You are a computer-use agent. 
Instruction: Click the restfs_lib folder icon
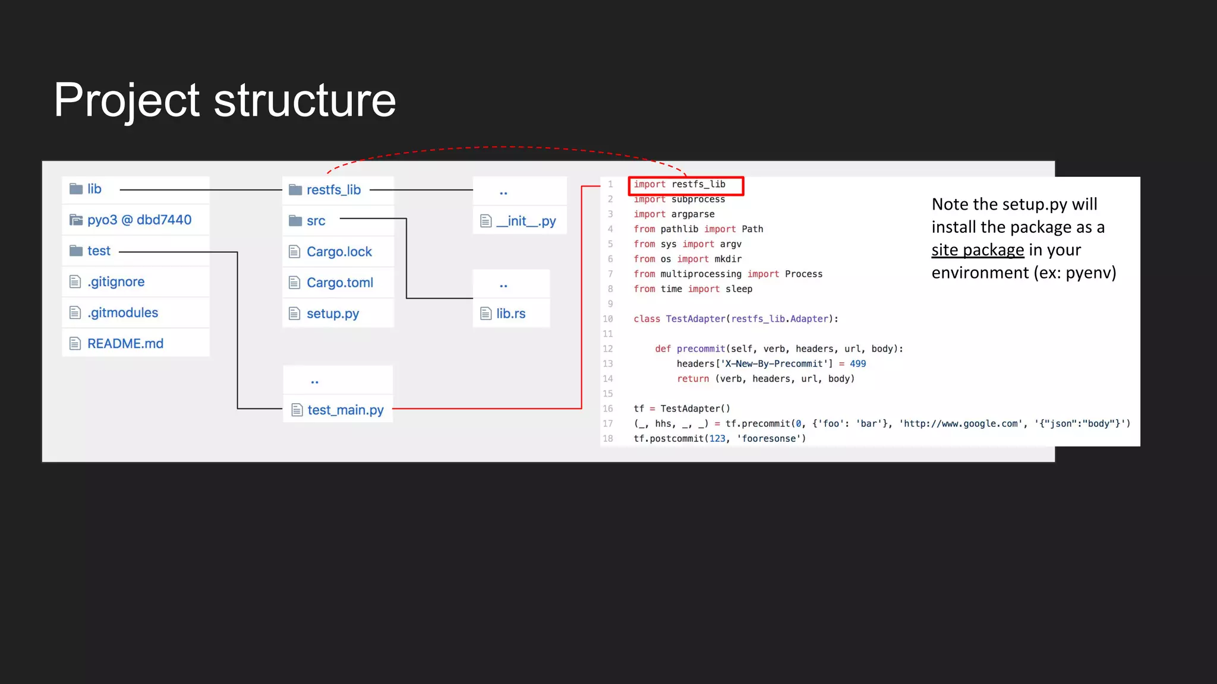[x=295, y=189]
